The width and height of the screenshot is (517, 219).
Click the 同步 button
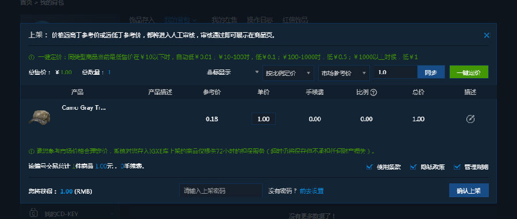431,72
